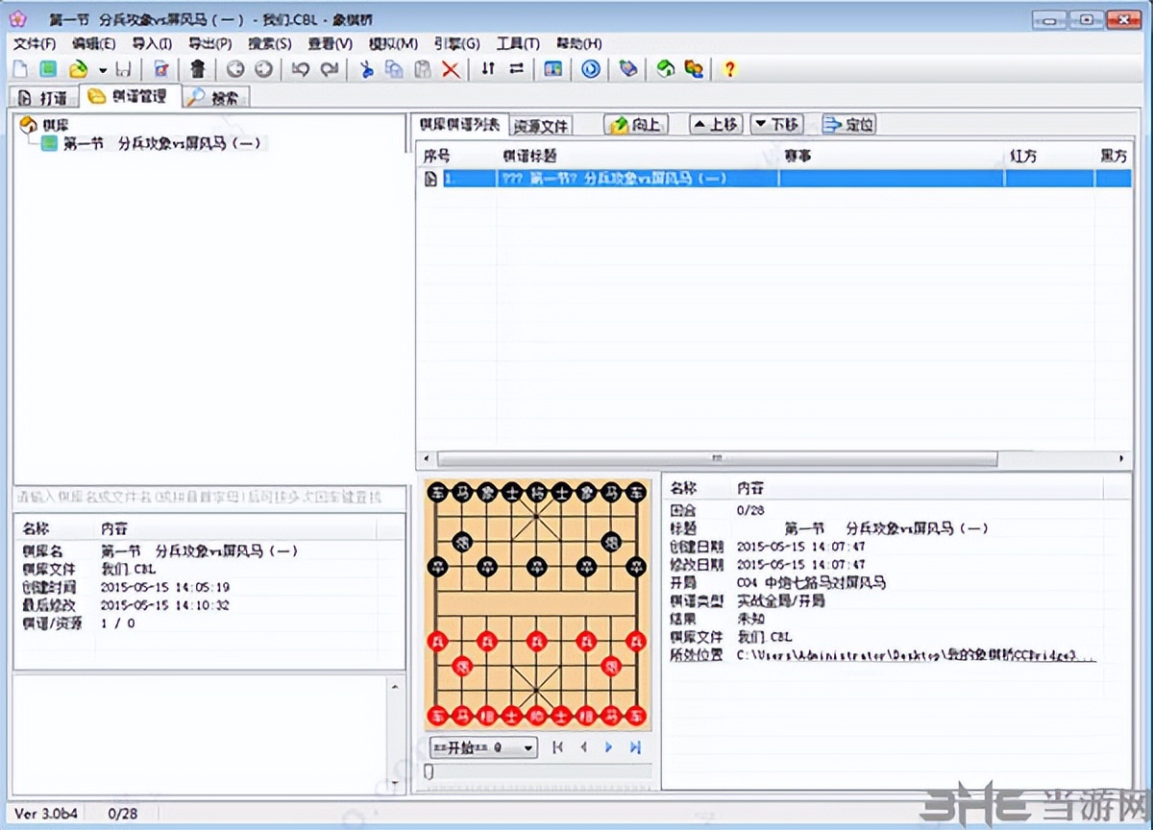Click the swap arrows toolbar icon
This screenshot has width=1153, height=830.
click(516, 68)
